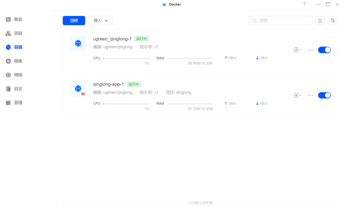Click into the 搜索 search field
The width and height of the screenshot is (344, 208).
coord(283,21)
